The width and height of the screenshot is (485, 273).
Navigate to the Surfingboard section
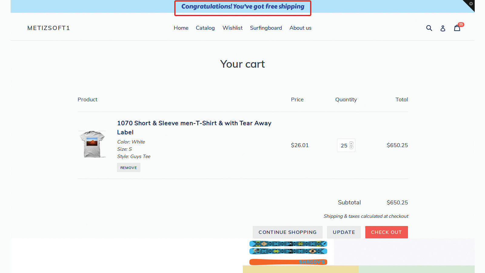click(x=266, y=28)
